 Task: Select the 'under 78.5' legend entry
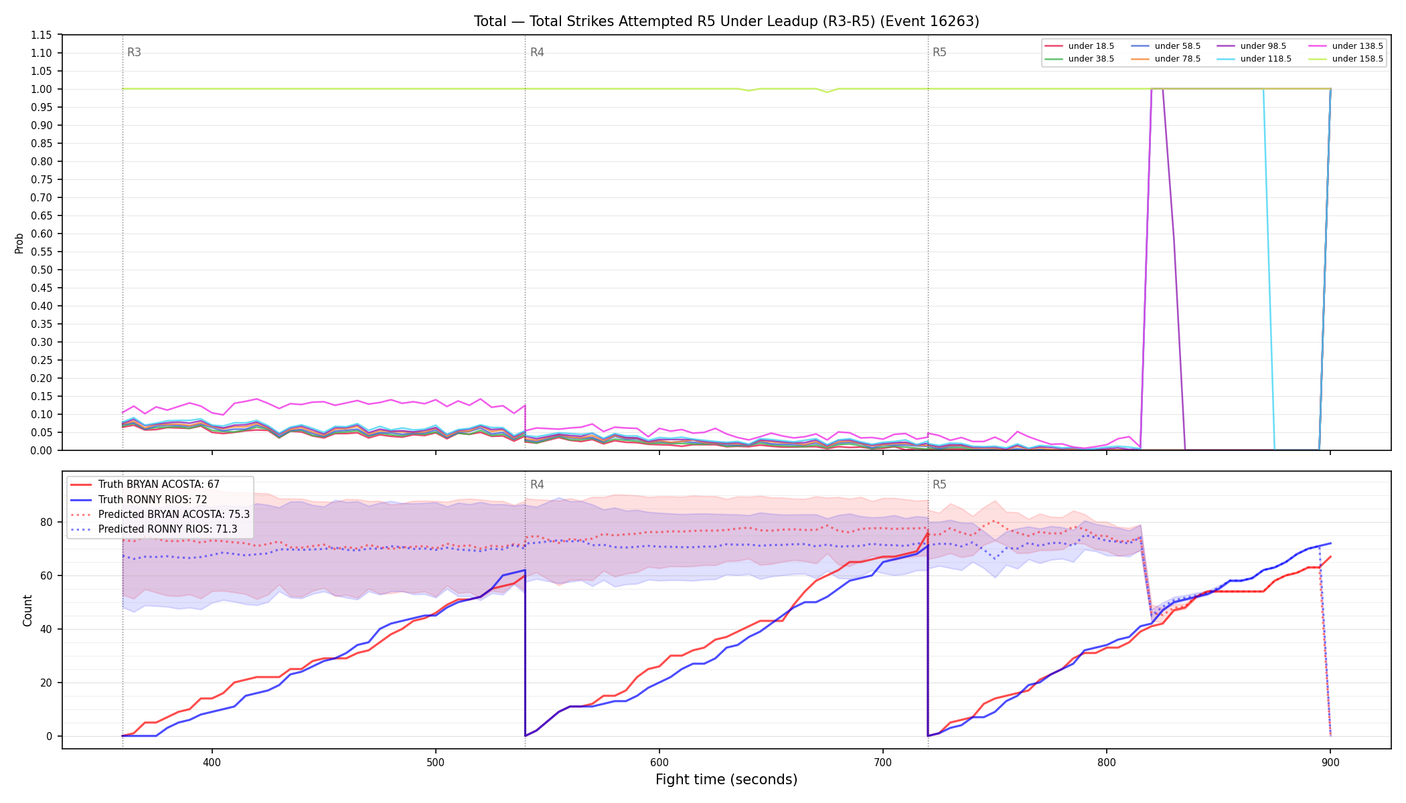click(x=1166, y=59)
